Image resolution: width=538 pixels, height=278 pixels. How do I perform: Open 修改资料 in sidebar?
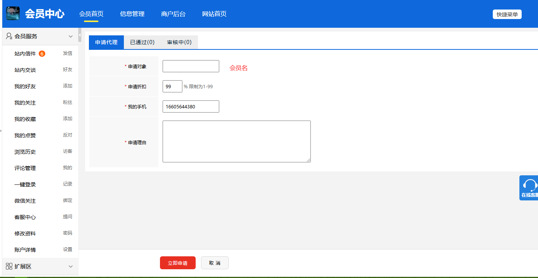pos(25,234)
